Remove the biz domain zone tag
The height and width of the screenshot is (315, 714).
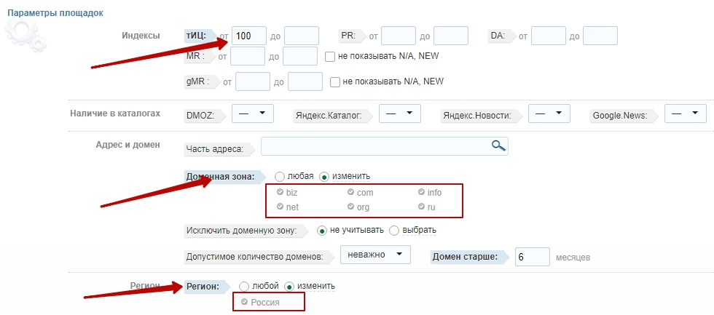click(280, 192)
